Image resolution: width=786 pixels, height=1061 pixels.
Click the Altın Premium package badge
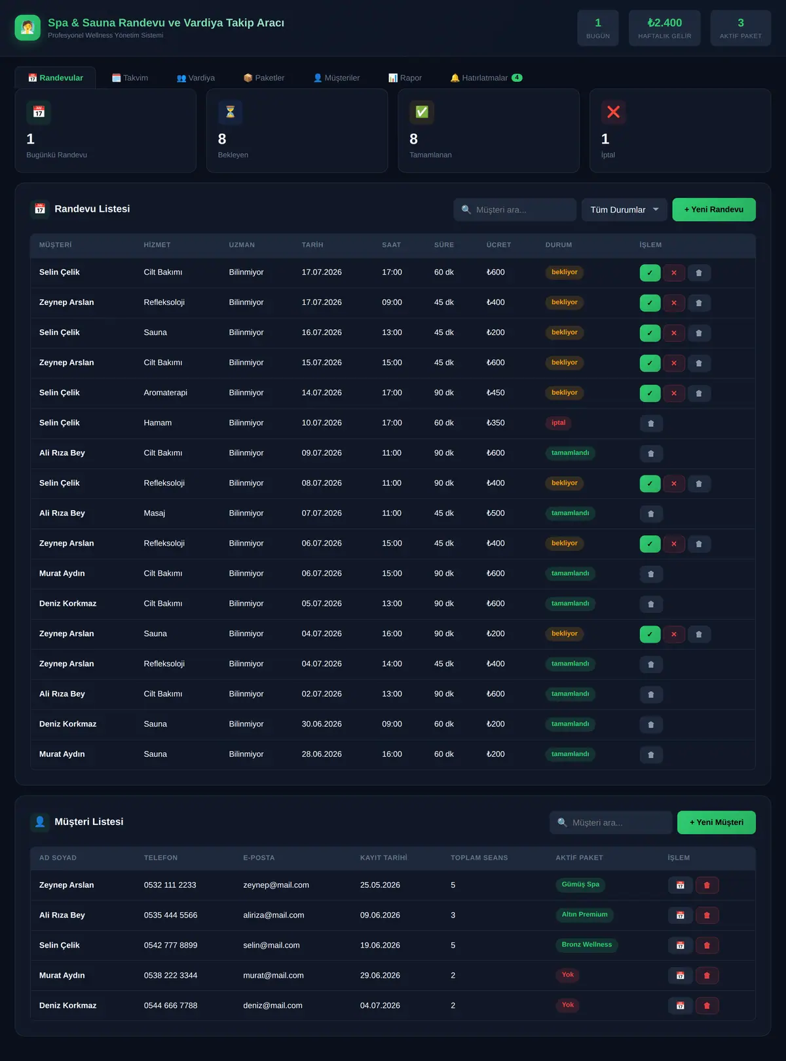[585, 915]
